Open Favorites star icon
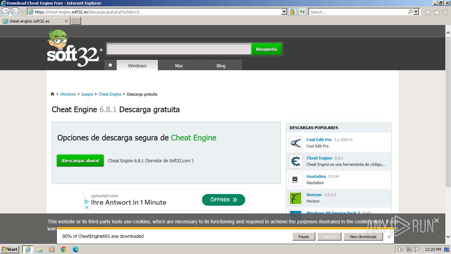The height and width of the screenshot is (254, 451). click(437, 12)
